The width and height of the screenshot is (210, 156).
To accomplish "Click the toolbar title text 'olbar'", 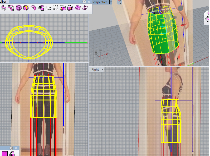I will [3, 2].
